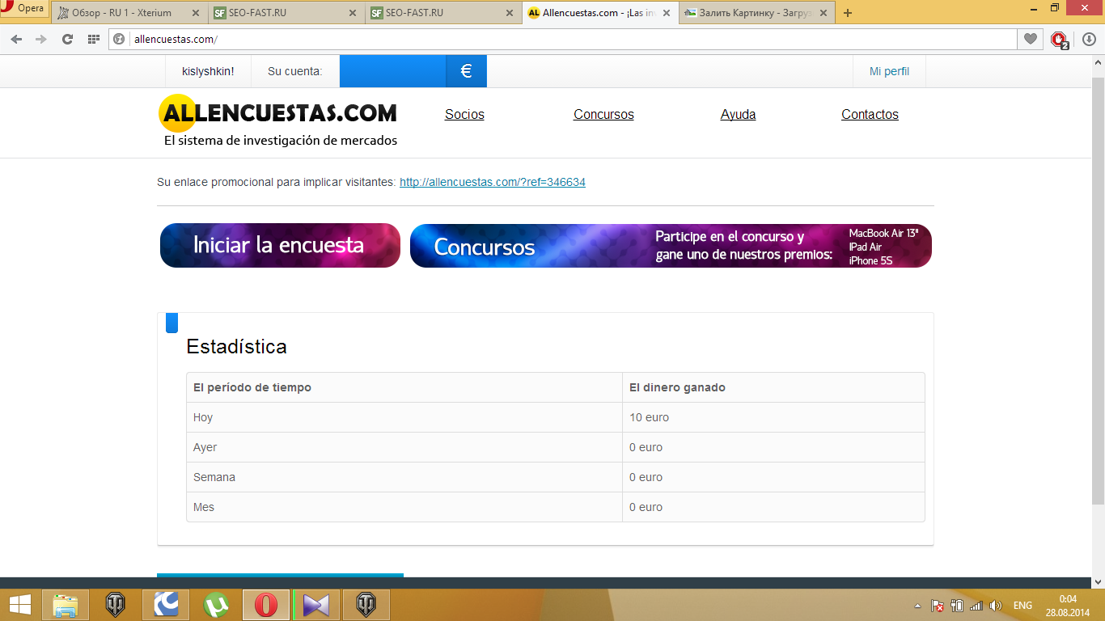Select the Hoy row label
The width and height of the screenshot is (1105, 621).
point(203,417)
